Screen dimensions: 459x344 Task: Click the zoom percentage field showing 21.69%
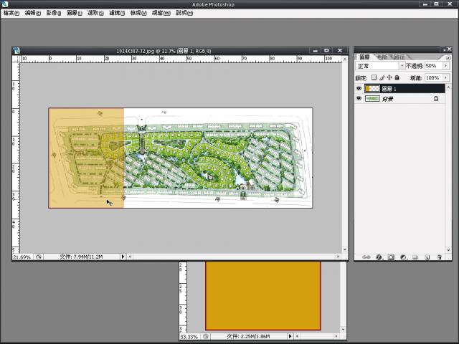22,256
